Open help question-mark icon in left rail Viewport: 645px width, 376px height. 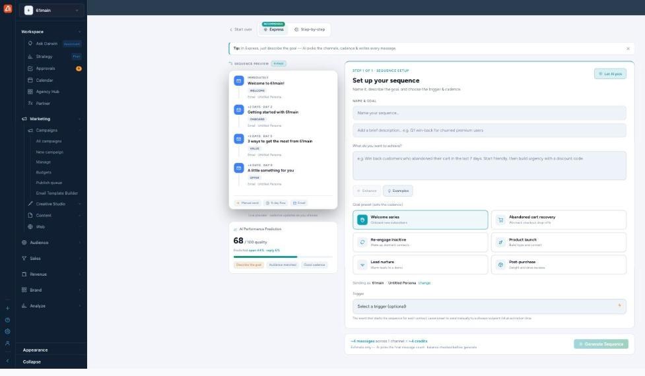coord(7,320)
